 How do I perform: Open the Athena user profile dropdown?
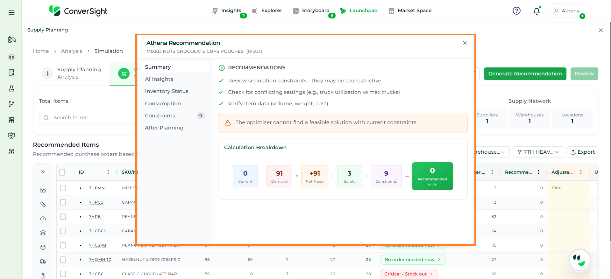567,11
